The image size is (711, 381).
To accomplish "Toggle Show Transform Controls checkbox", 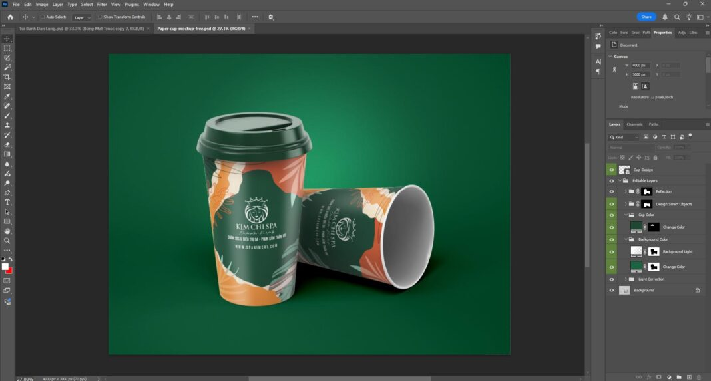I will point(100,17).
